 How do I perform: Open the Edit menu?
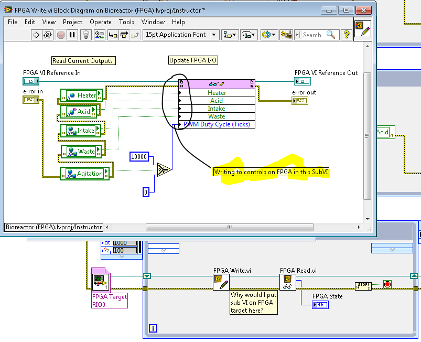(x=30, y=22)
